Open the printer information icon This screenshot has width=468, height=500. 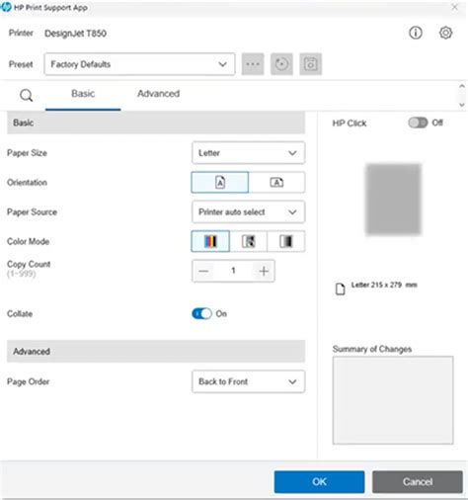416,33
